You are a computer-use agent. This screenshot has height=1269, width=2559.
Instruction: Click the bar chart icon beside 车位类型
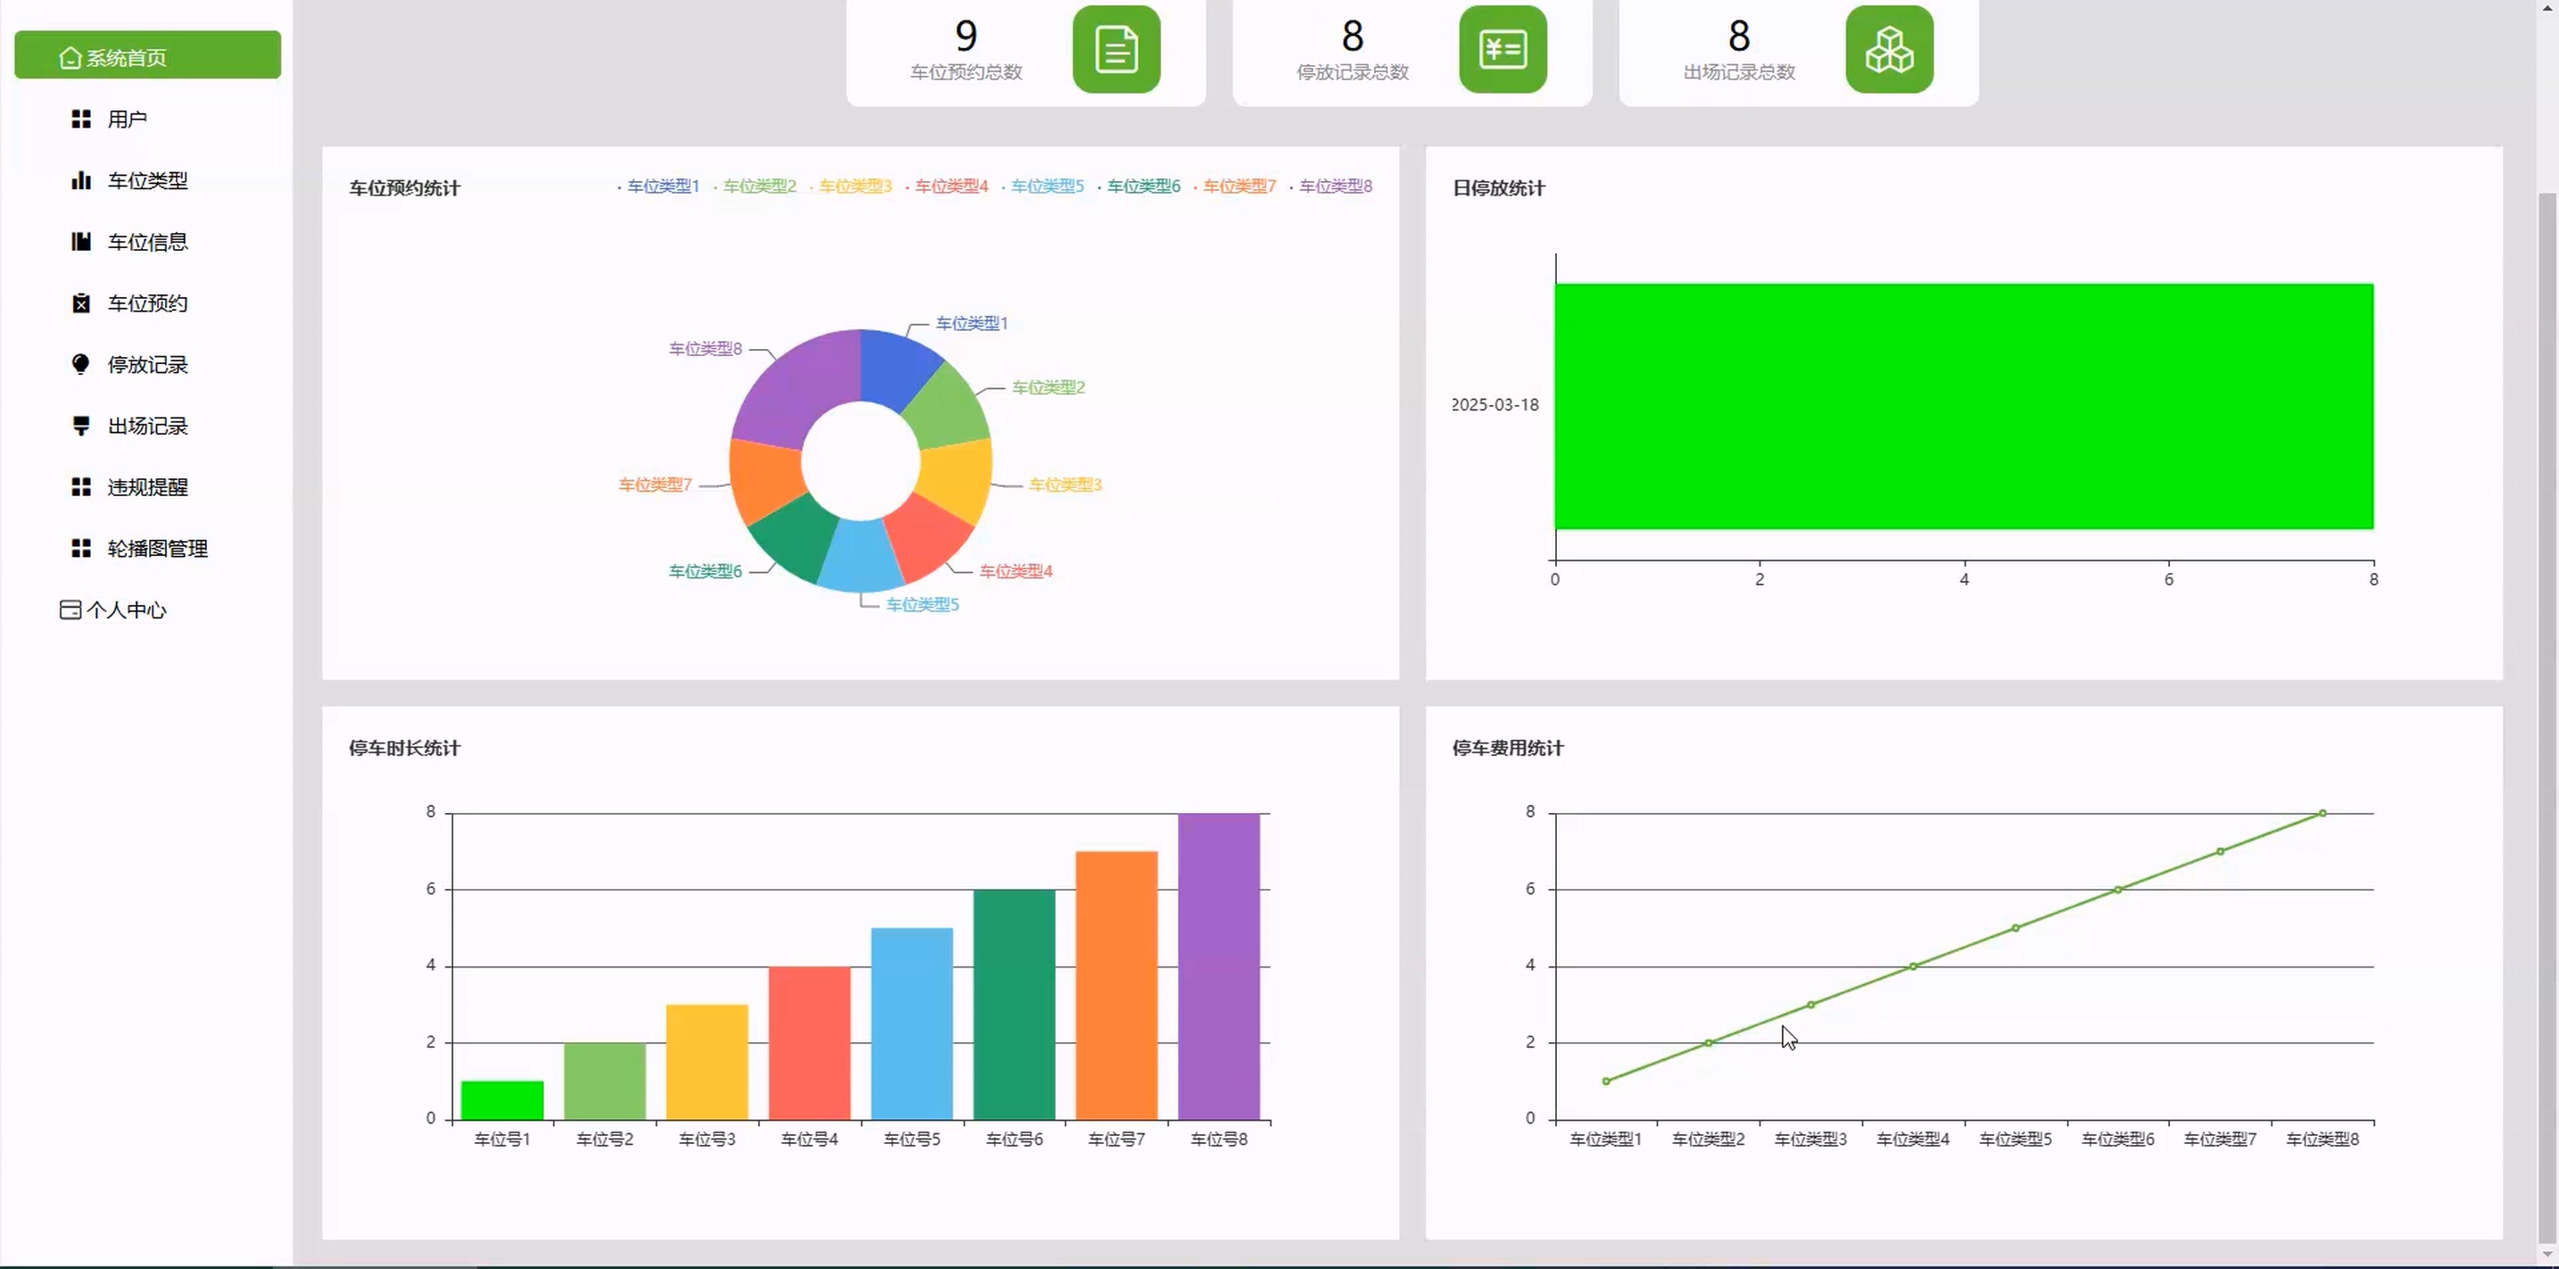(81, 181)
